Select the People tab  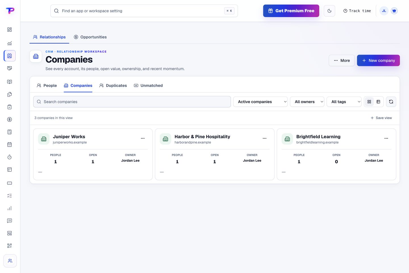point(47,86)
